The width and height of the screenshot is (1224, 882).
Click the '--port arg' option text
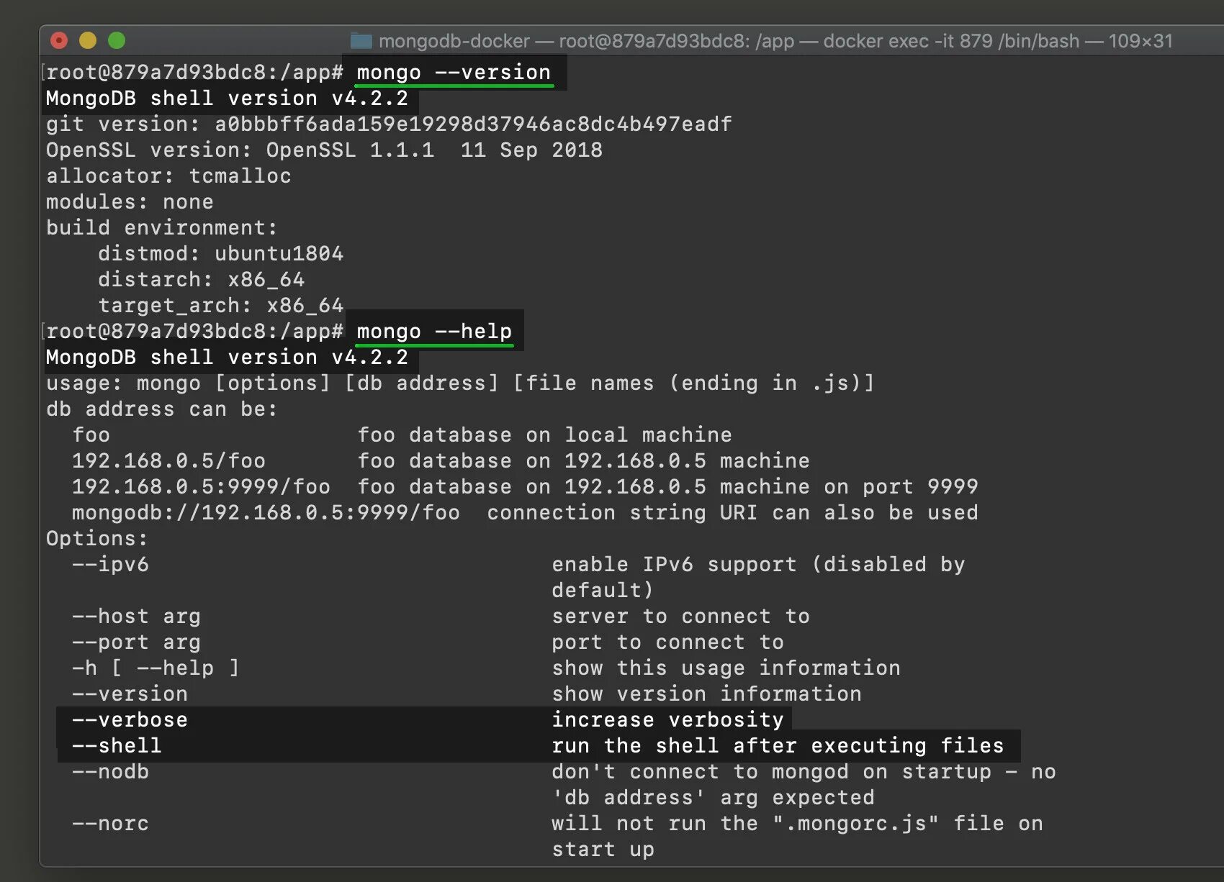pyautogui.click(x=136, y=642)
